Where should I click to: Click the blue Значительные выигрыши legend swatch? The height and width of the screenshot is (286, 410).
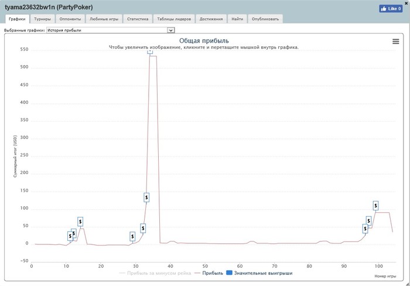point(229,273)
